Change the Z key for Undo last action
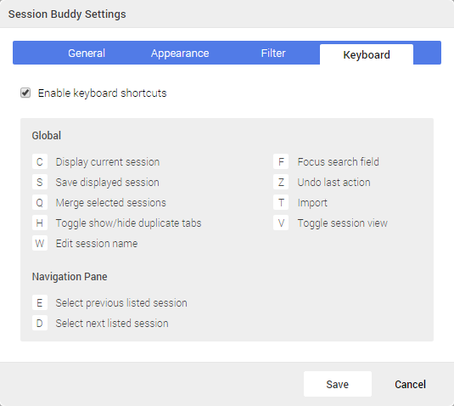Screen dimensions: 454x406 pos(281,182)
